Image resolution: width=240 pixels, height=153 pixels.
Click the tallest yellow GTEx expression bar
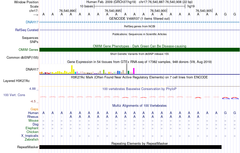72,70
